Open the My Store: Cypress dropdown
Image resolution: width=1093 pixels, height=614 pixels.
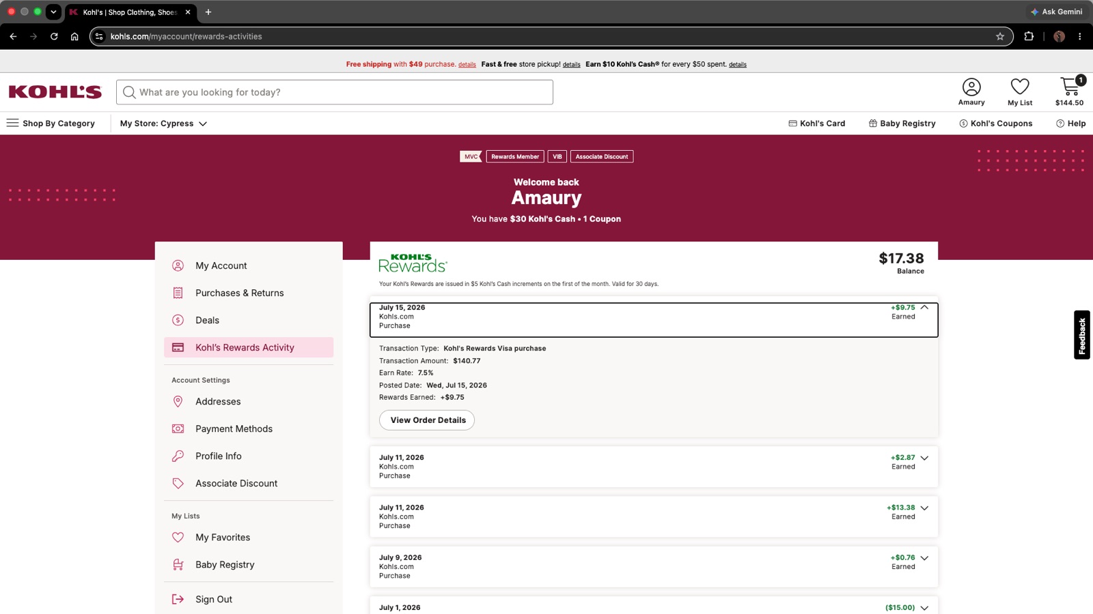[163, 123]
